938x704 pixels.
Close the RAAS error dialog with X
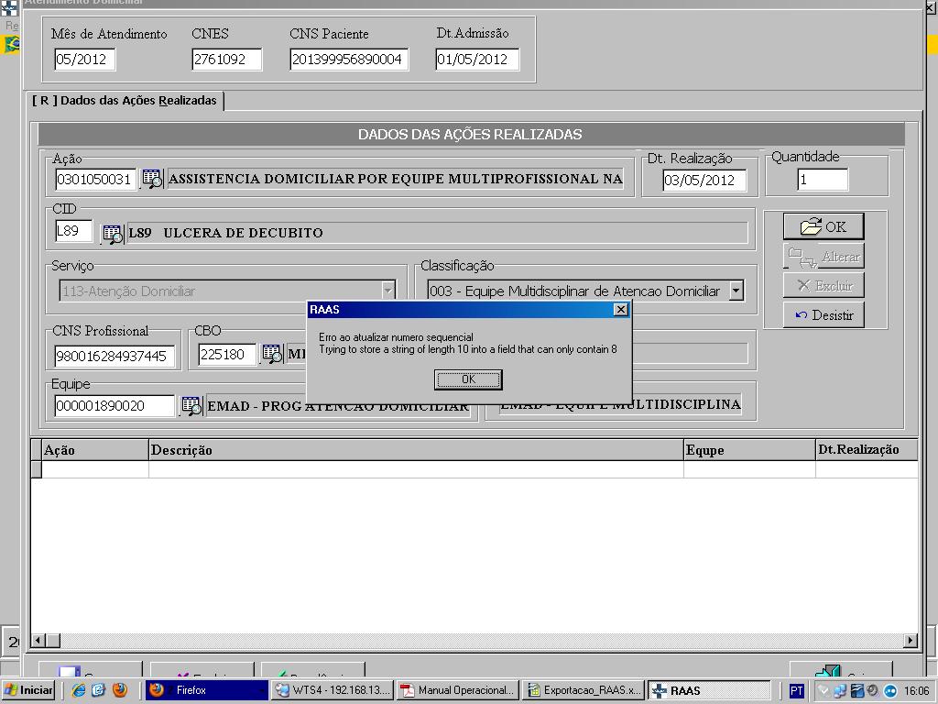(x=621, y=310)
